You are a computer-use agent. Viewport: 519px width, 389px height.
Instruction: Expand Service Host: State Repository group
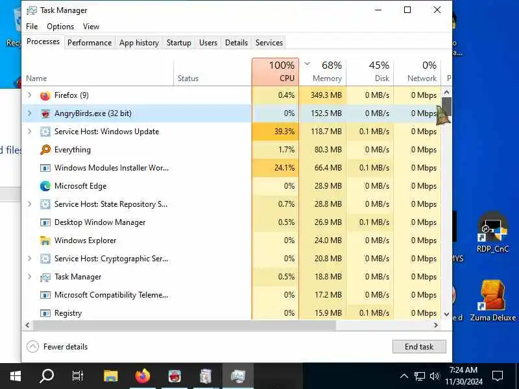(x=29, y=204)
